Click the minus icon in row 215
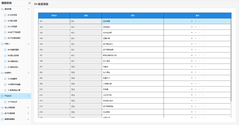 (196, 106)
